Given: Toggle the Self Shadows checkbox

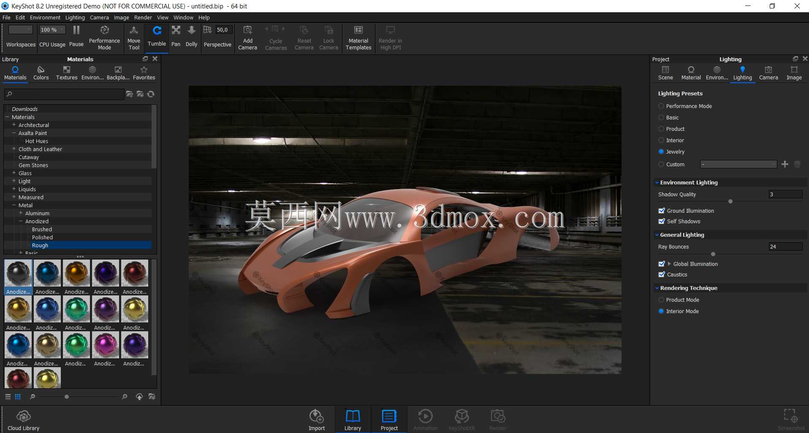Looking at the screenshot, I should (x=662, y=222).
